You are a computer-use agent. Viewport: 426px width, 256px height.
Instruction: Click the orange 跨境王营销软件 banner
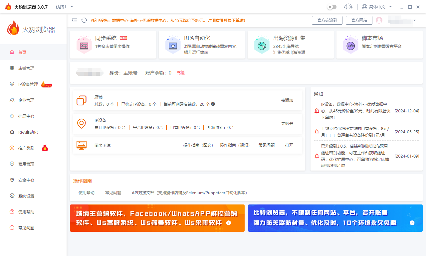point(157,218)
